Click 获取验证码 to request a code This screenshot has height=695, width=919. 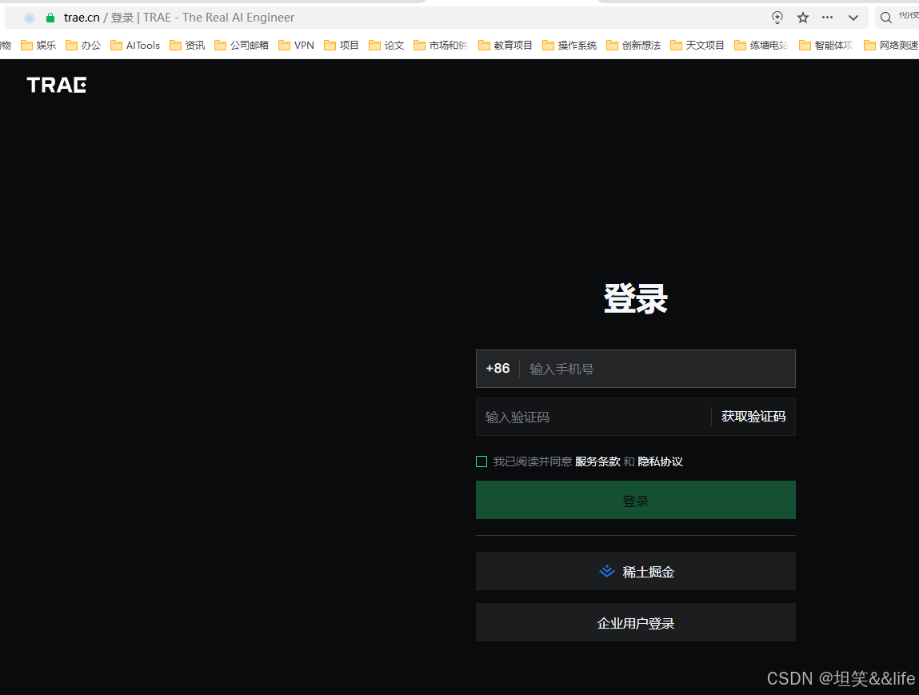click(x=752, y=416)
